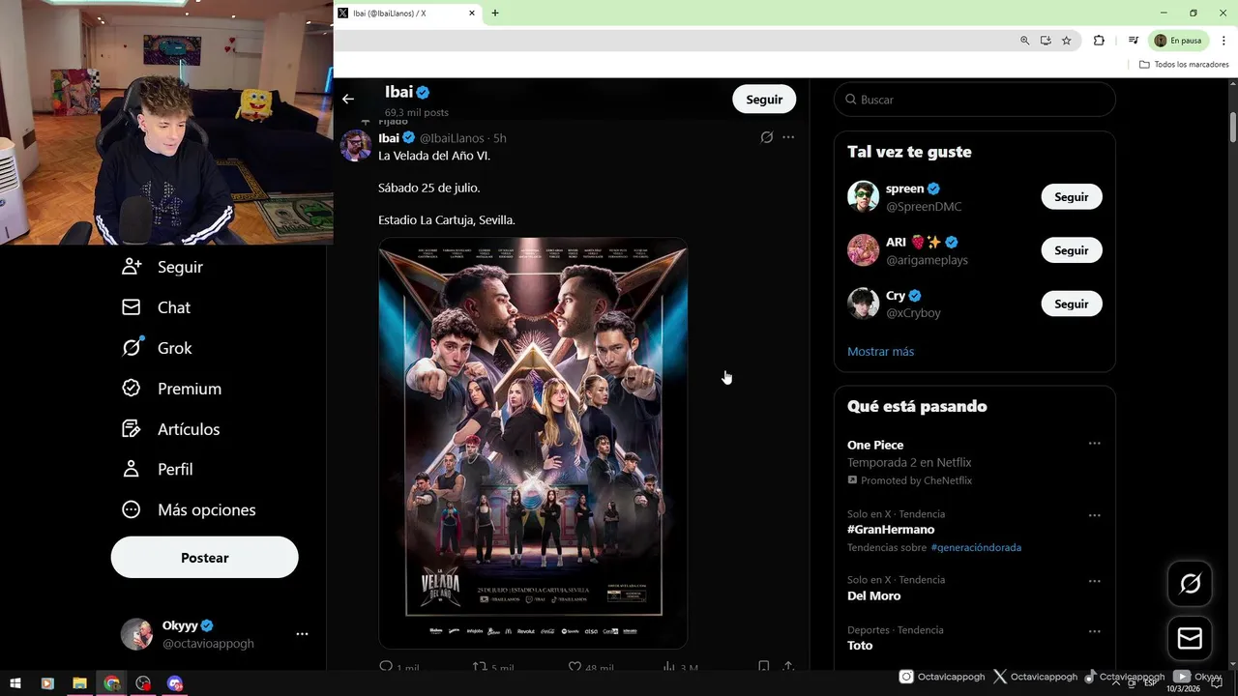
Task: Open the Cry avatar in suggestions
Action: click(864, 304)
